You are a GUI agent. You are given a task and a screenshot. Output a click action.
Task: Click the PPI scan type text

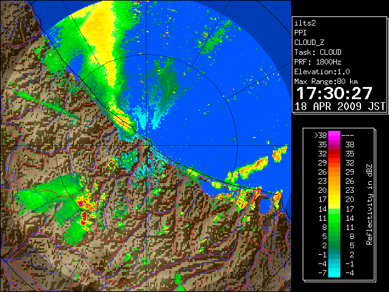[300, 33]
